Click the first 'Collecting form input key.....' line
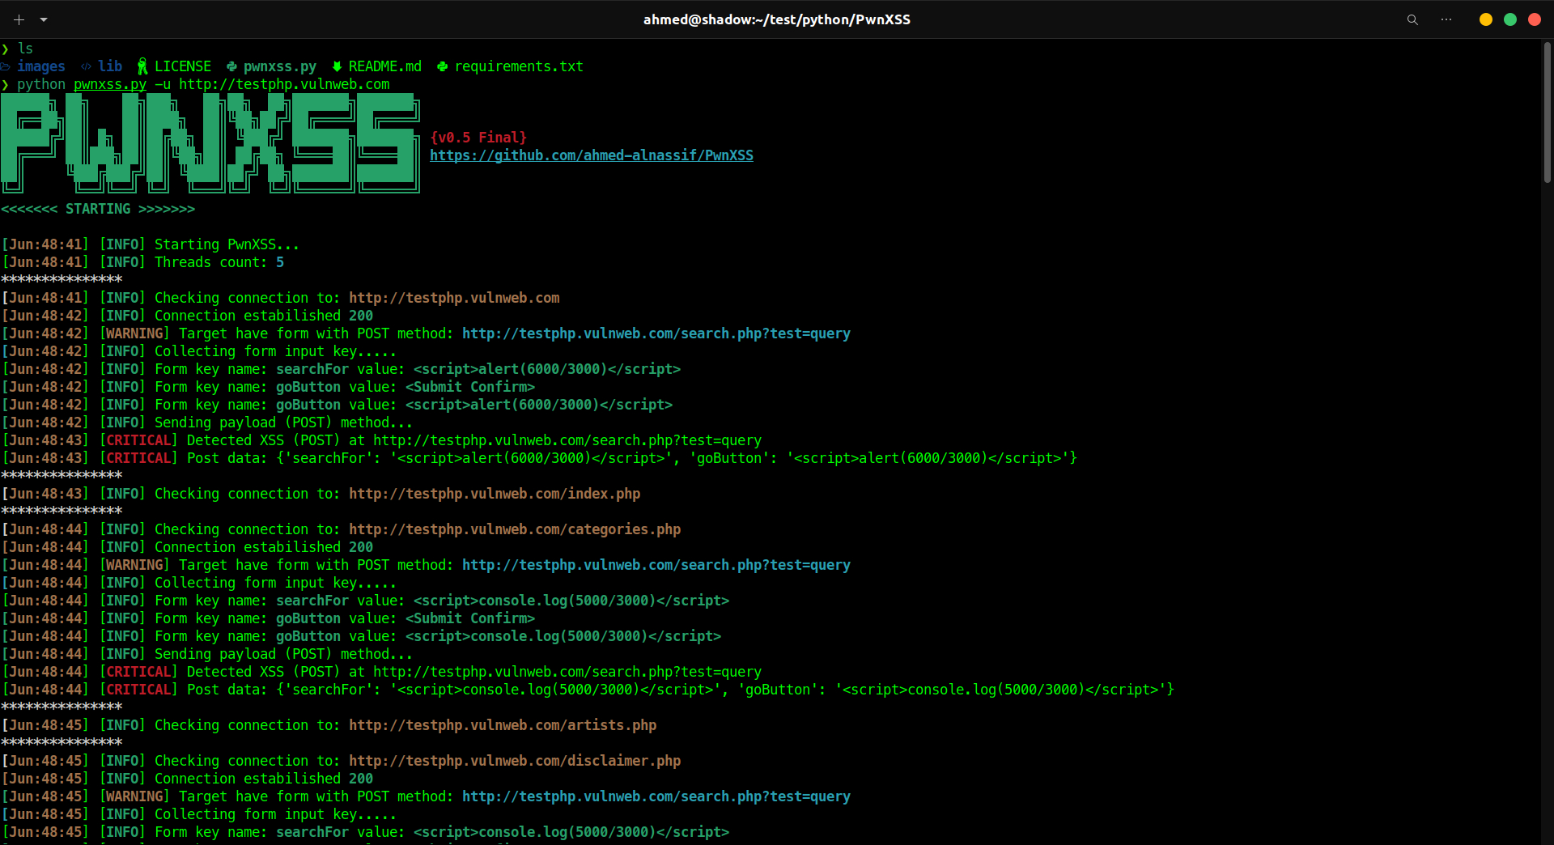This screenshot has height=845, width=1554. 199,351
